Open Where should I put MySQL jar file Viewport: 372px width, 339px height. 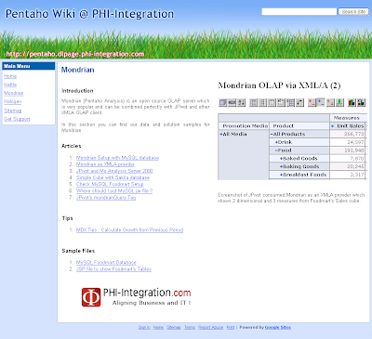click(x=114, y=190)
